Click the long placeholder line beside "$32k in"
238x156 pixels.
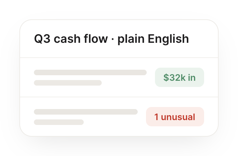coord(90,72)
